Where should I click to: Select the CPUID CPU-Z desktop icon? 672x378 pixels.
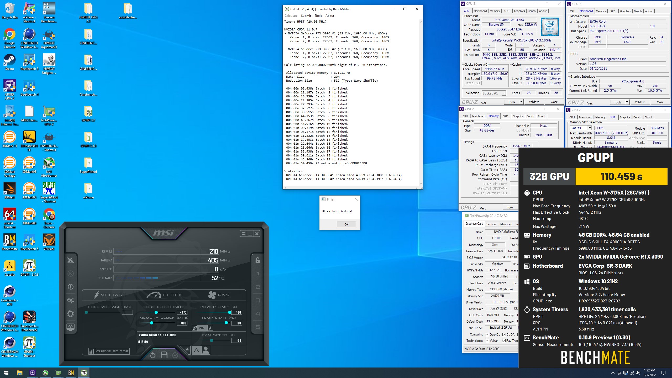(x=10, y=90)
